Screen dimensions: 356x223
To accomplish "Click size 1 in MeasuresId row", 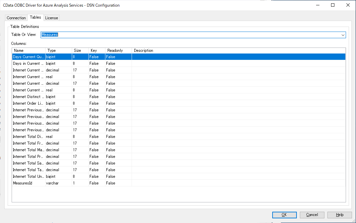I will pos(74,183).
